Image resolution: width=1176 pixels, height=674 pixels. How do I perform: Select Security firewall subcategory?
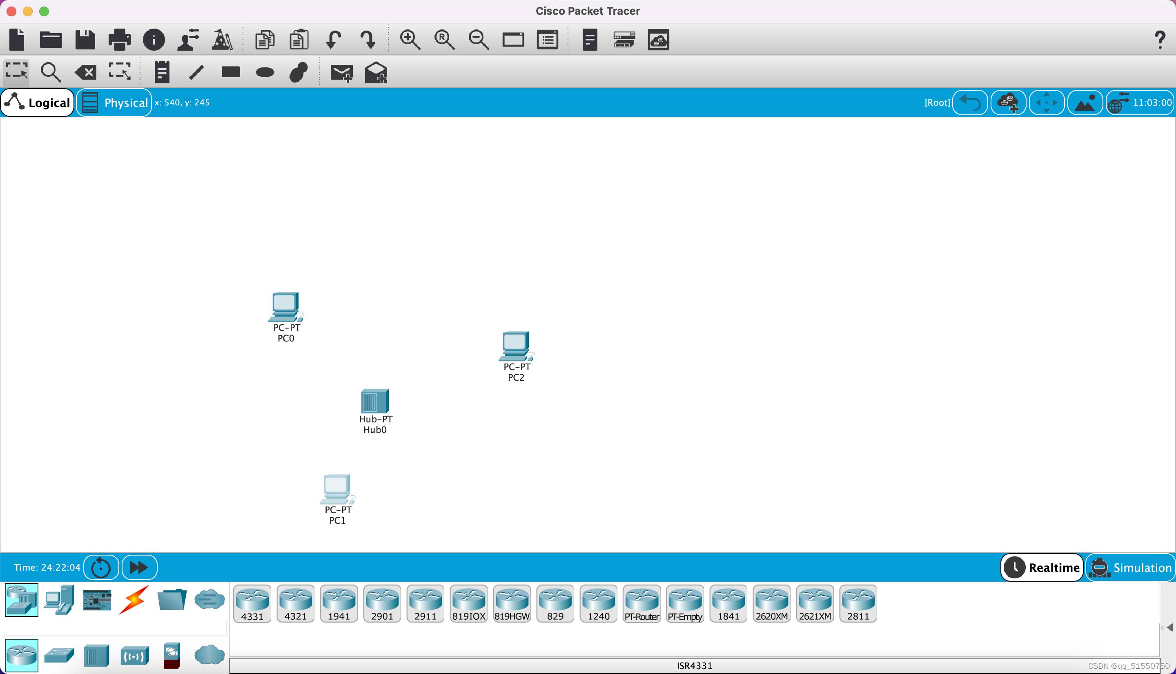pos(171,656)
